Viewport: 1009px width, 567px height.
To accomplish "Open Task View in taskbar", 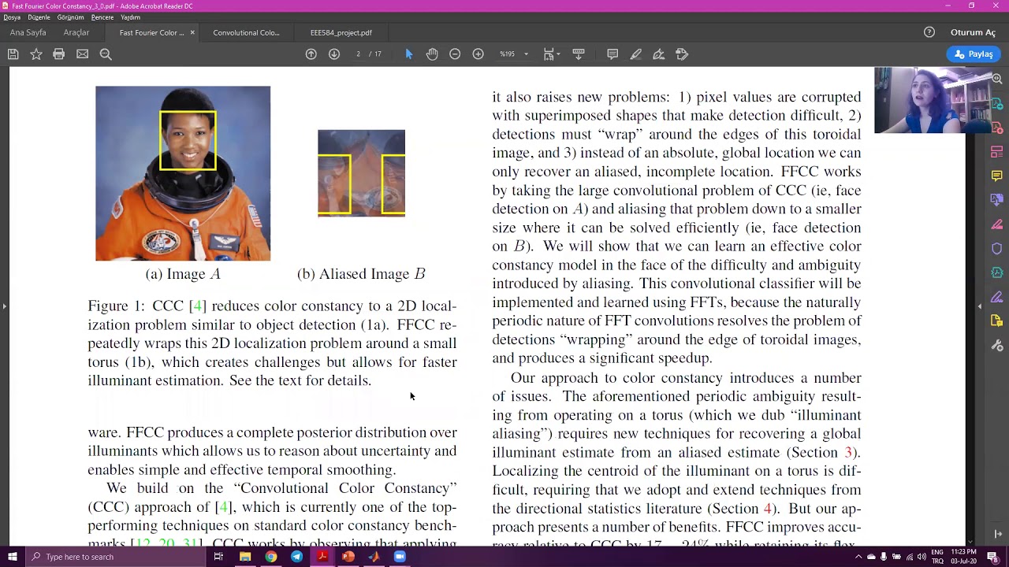I will point(218,557).
